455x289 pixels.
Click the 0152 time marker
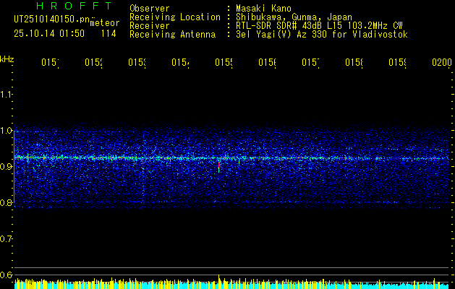94,62
